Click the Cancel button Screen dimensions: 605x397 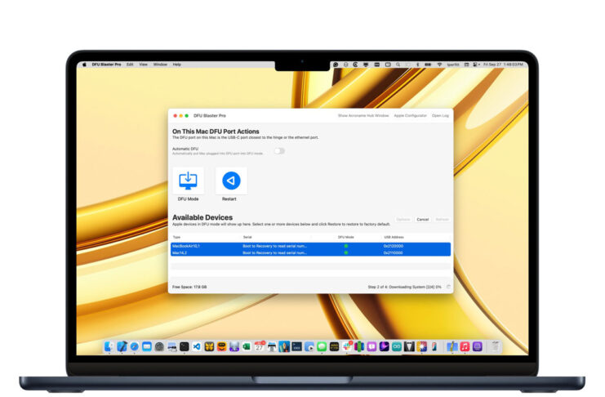pos(422,220)
